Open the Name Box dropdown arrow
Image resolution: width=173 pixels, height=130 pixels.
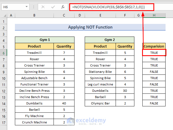pyautogui.click(x=26, y=7)
